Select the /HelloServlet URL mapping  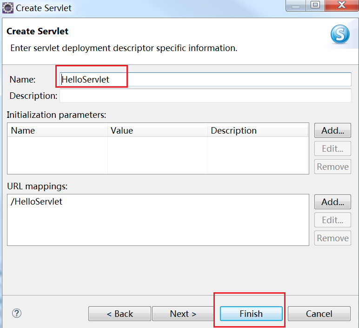(36, 202)
